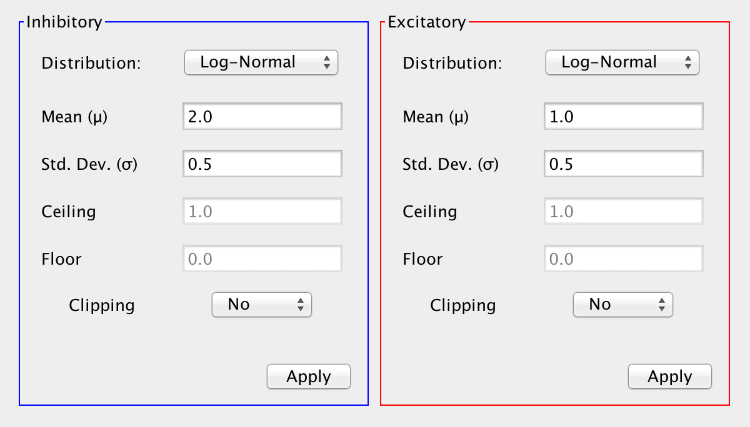Click the Inhibitory Std. Dev. field
The image size is (750, 427).
tap(262, 164)
